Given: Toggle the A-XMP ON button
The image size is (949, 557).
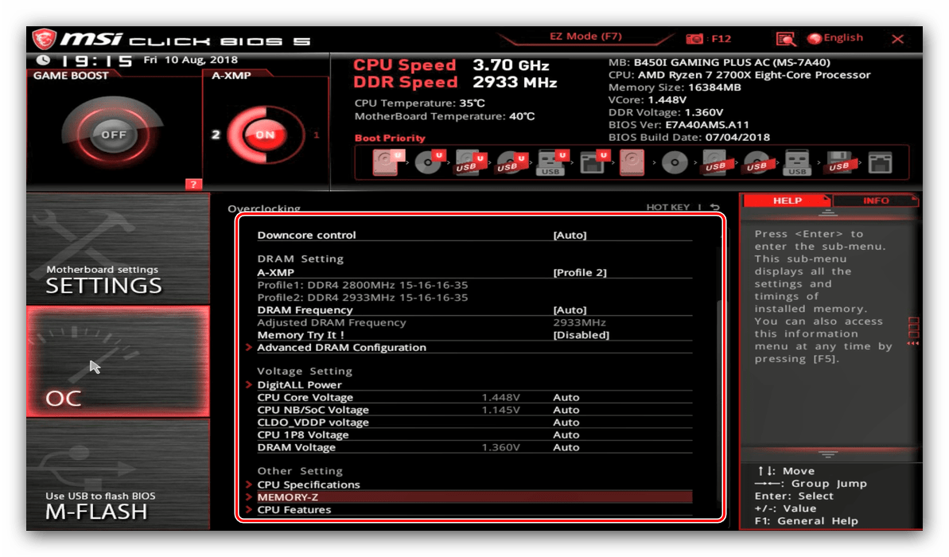Looking at the screenshot, I should coord(264,134).
